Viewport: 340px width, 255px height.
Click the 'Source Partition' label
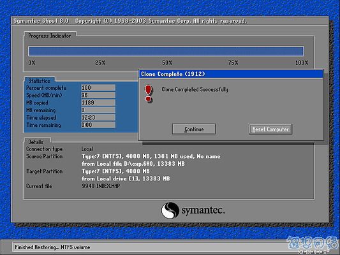pos(44,156)
